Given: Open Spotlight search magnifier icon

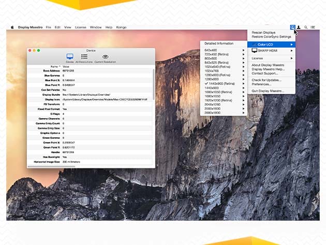Looking at the screenshot, I should click(x=306, y=27).
